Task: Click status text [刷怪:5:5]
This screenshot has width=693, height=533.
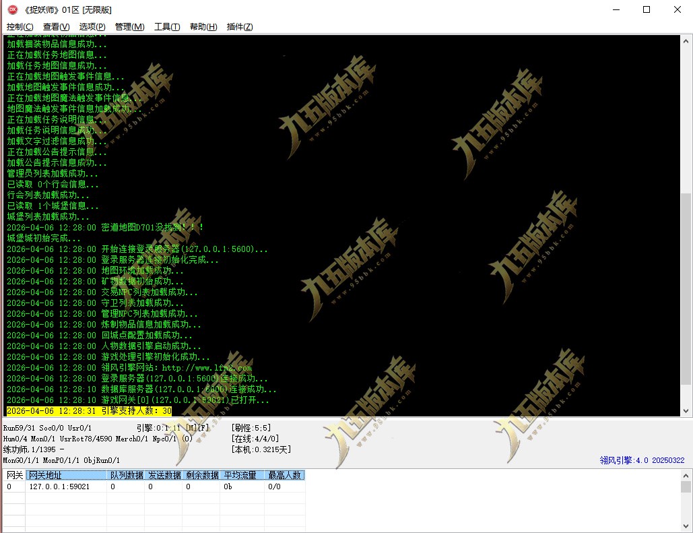Action: point(251,428)
